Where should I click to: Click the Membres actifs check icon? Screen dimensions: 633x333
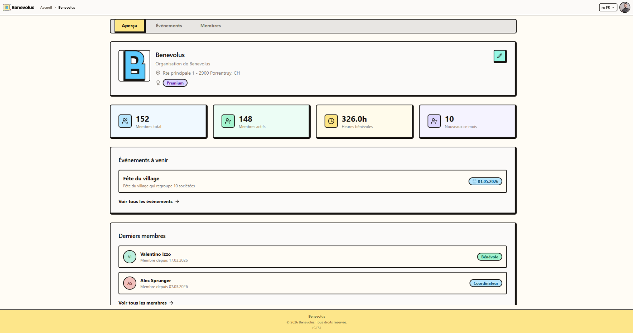click(x=228, y=121)
